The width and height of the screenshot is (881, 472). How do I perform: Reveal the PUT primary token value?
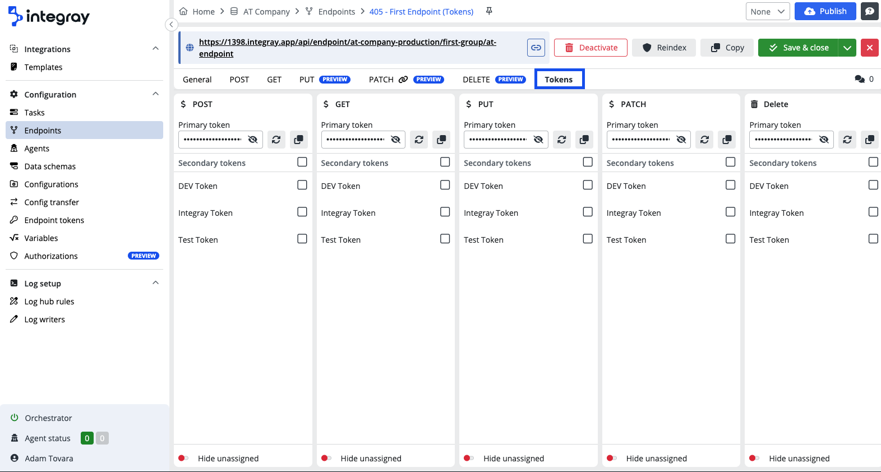click(x=538, y=140)
